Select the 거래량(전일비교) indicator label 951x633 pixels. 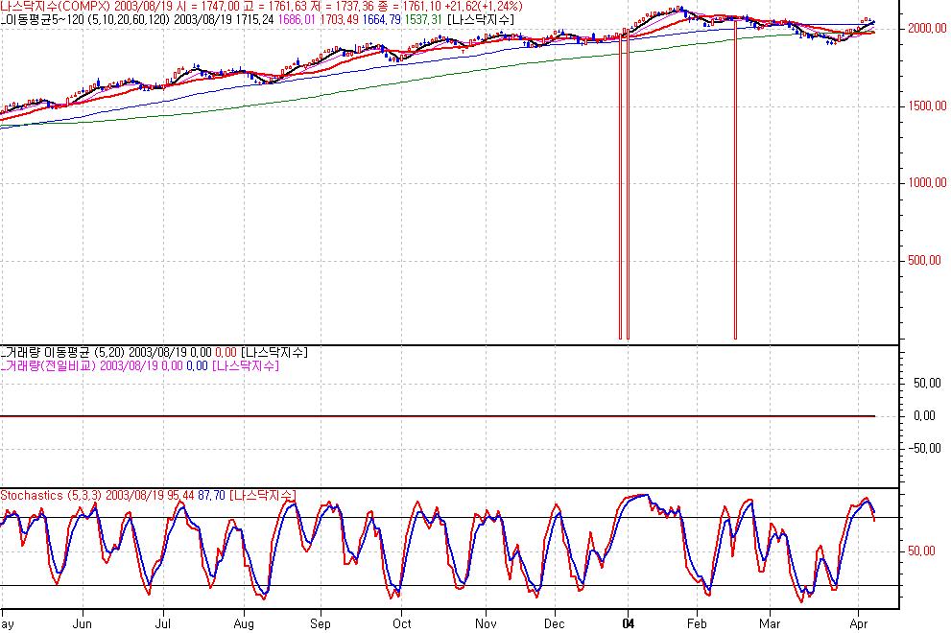coord(49,365)
